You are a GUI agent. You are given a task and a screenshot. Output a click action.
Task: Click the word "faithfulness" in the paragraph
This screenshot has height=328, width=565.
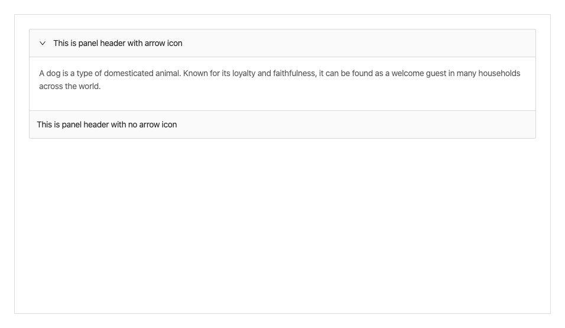pyautogui.click(x=294, y=73)
